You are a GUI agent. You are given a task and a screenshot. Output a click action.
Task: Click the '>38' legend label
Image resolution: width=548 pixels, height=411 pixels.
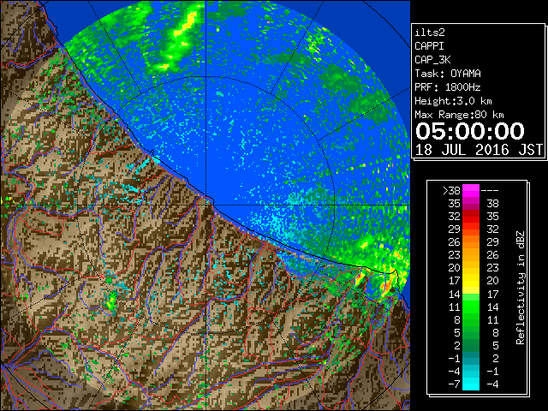[451, 191]
